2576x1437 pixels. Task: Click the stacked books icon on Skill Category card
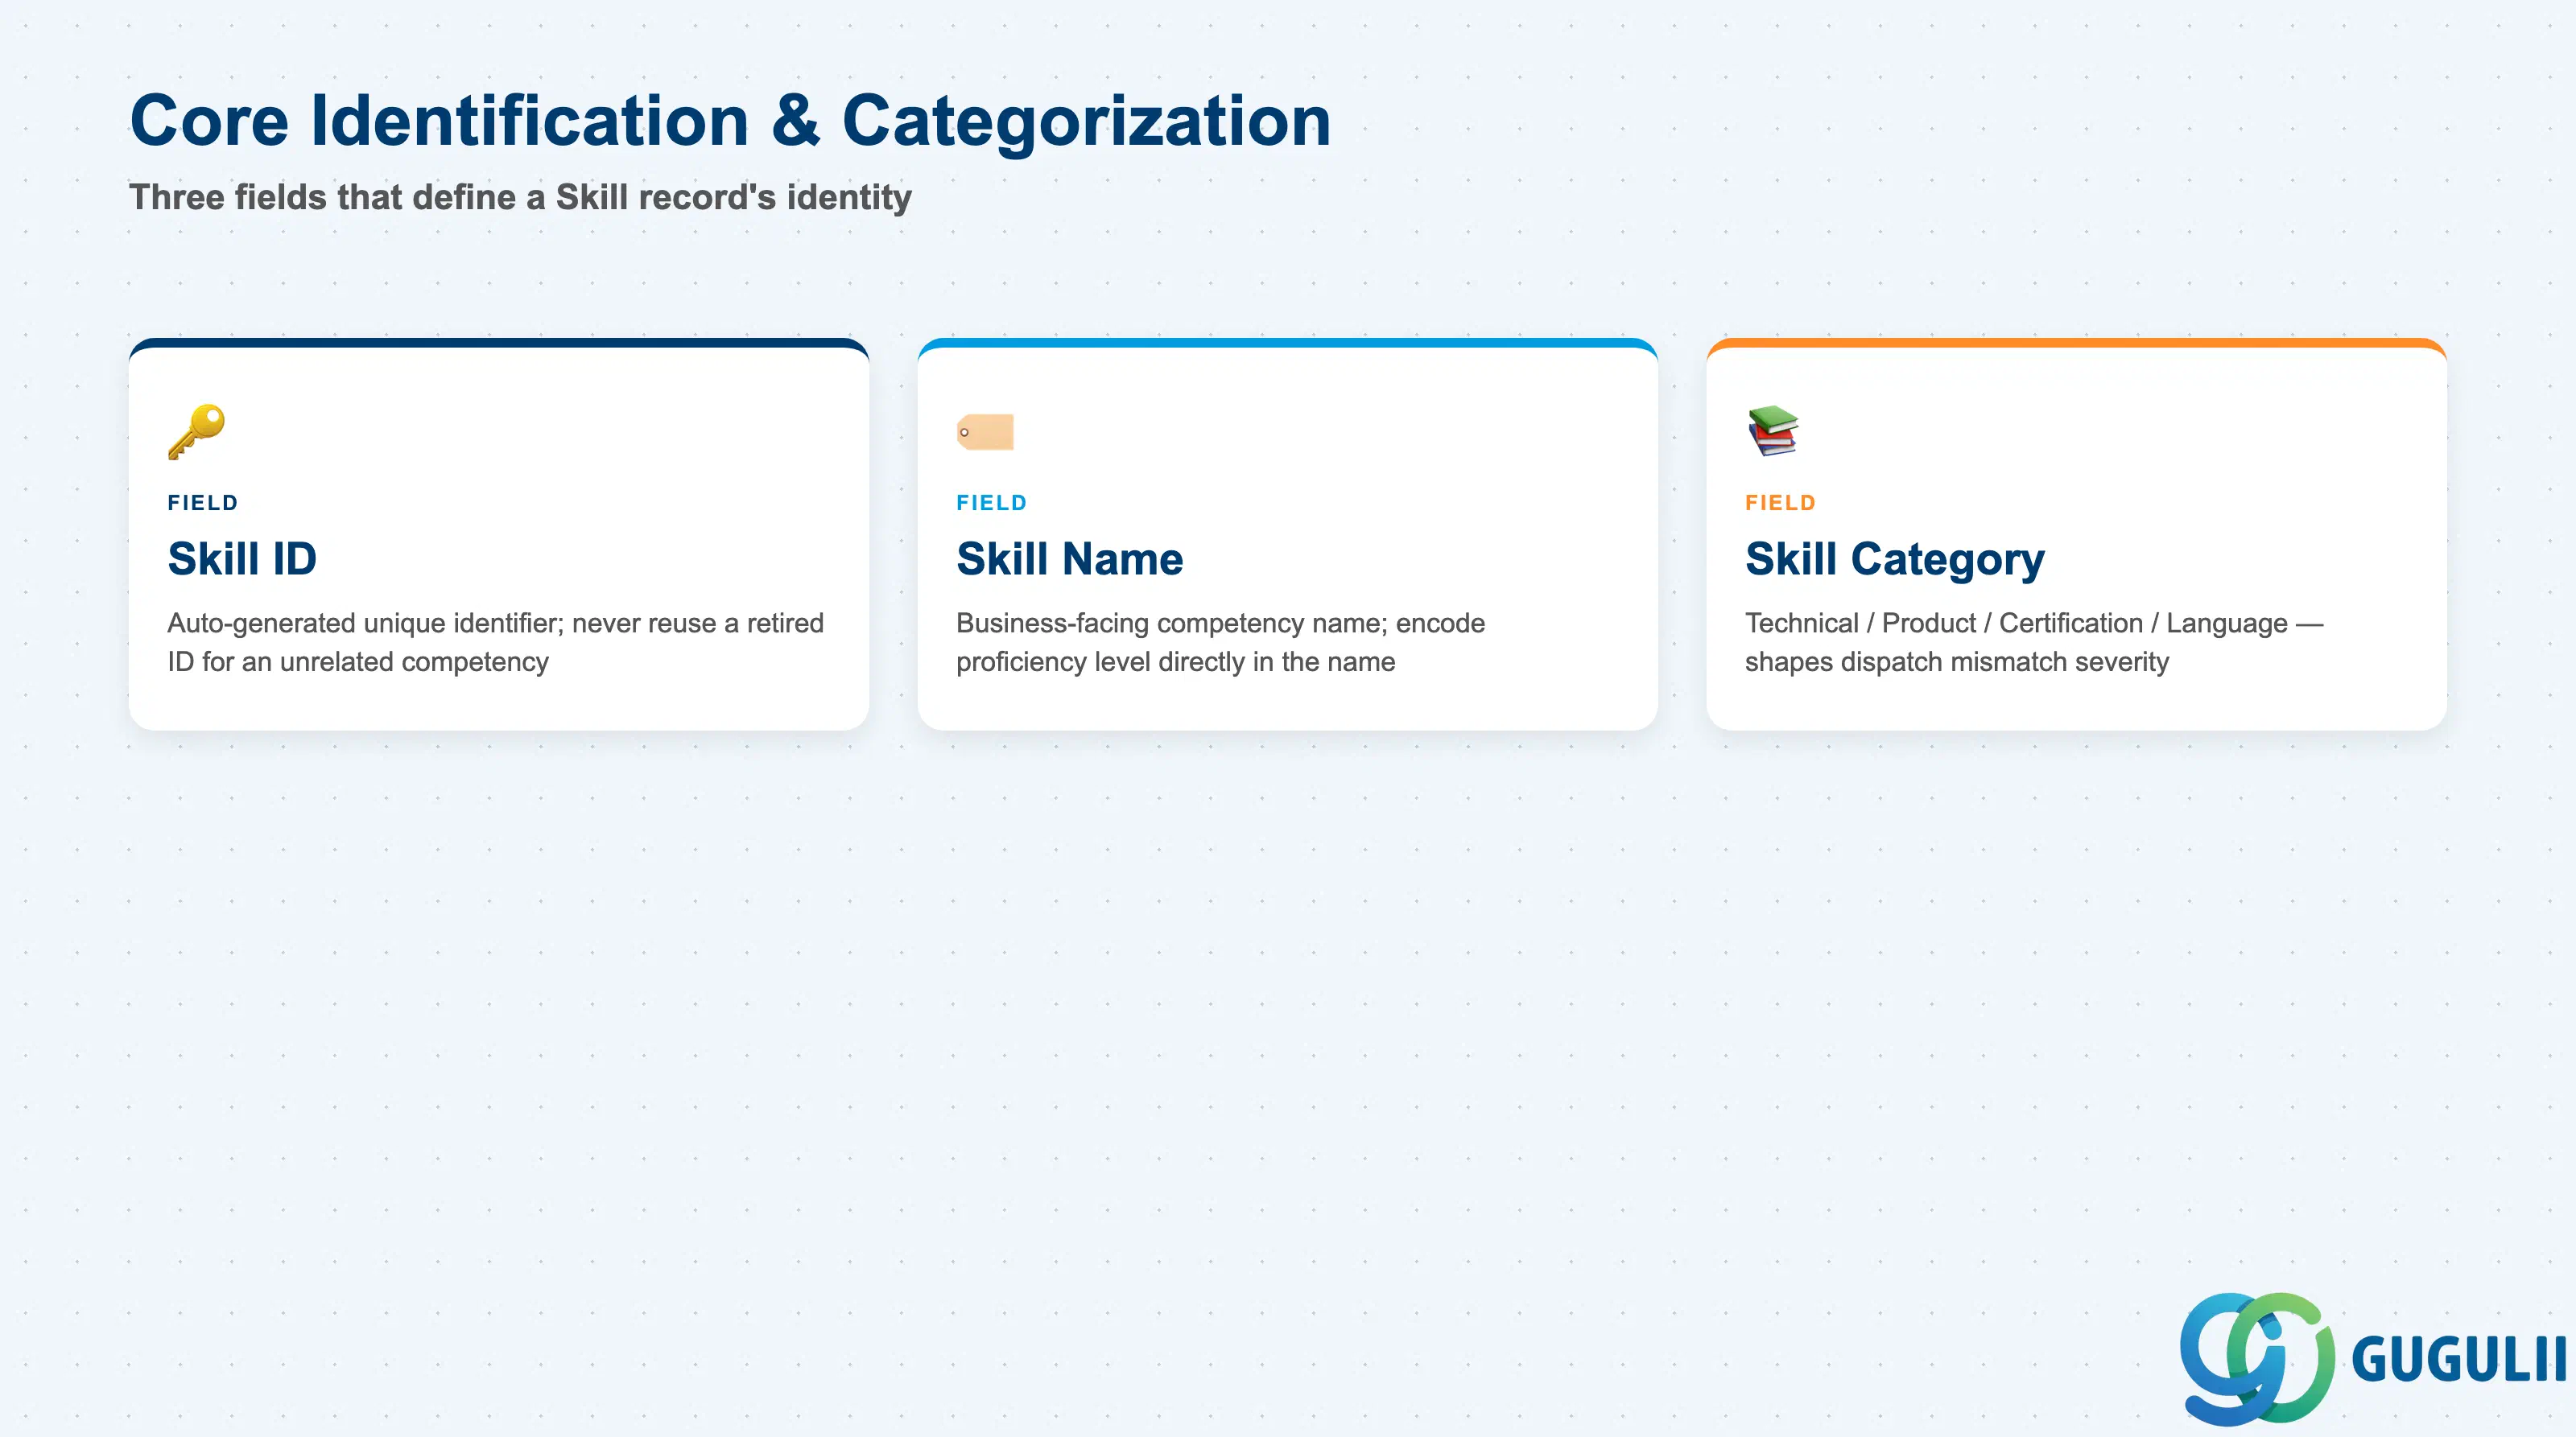(1773, 432)
